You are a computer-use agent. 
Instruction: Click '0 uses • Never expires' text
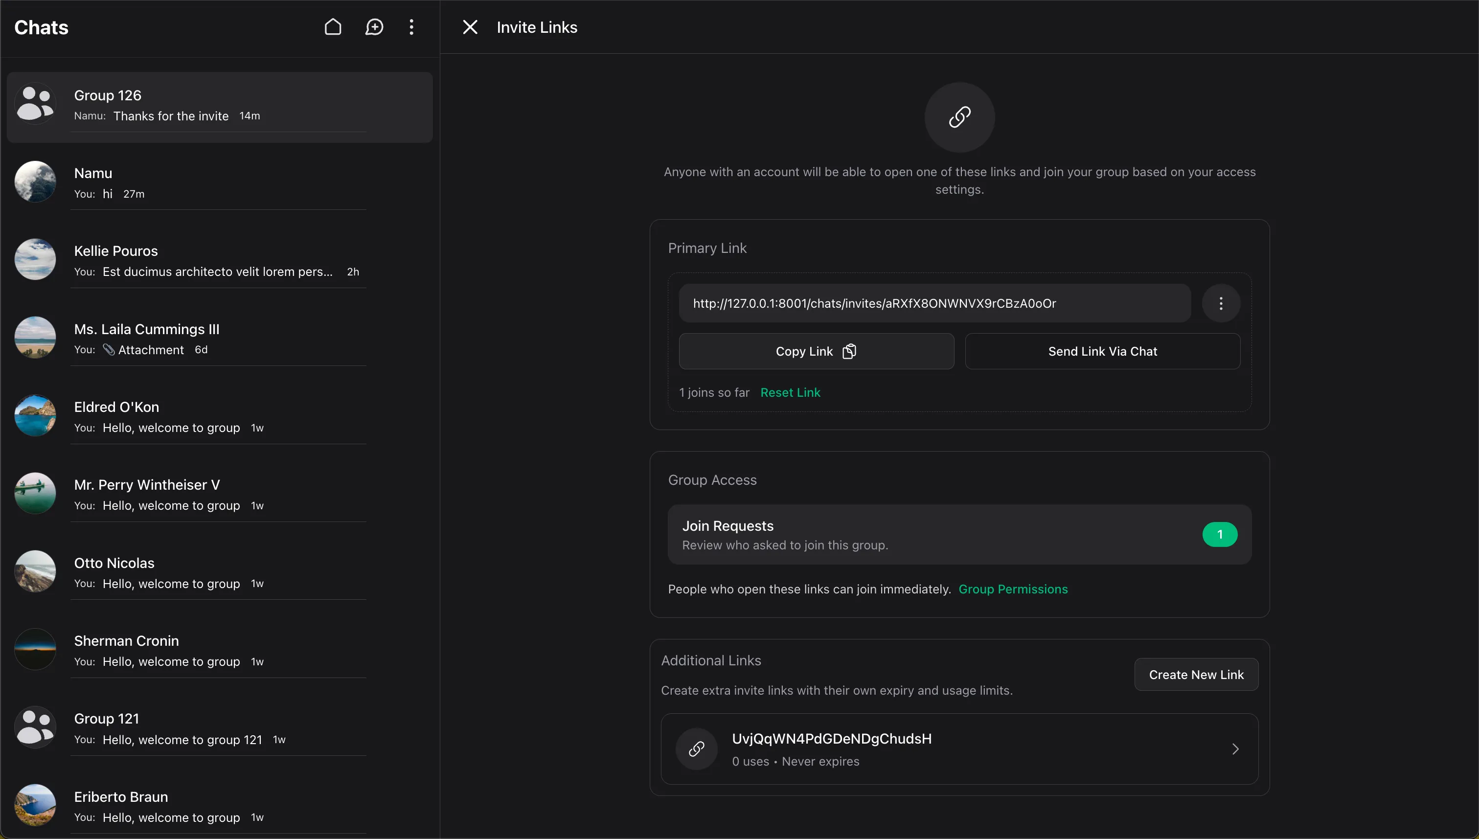pos(795,761)
